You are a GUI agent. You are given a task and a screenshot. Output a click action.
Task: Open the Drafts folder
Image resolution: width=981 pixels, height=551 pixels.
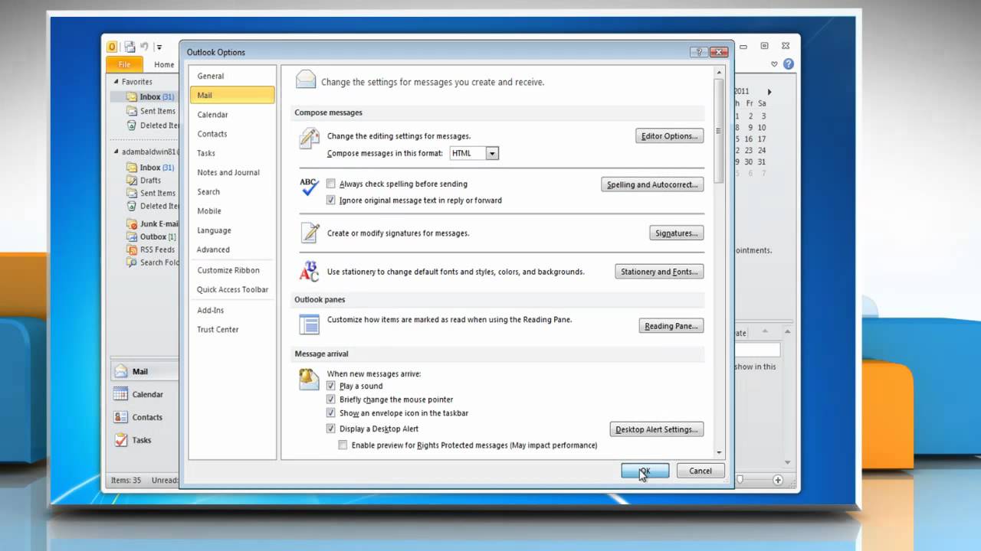click(150, 181)
